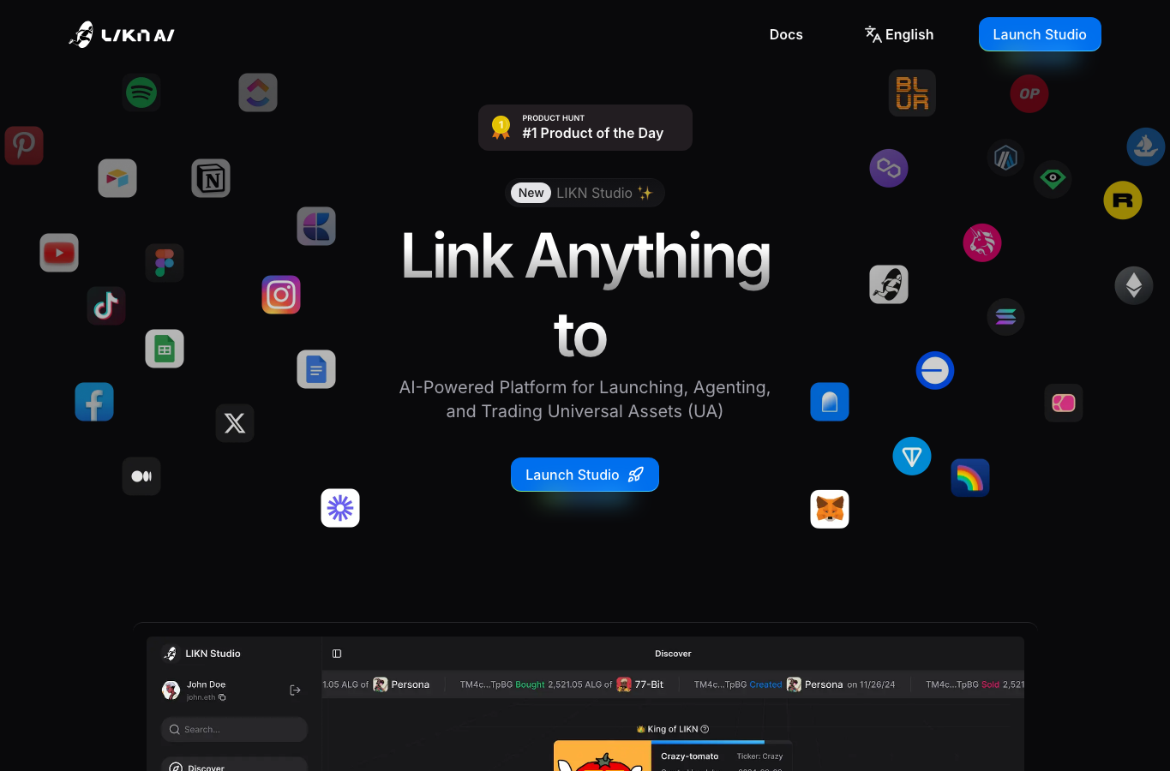The image size is (1170, 771).
Task: Open the English language selector
Action: tap(899, 34)
